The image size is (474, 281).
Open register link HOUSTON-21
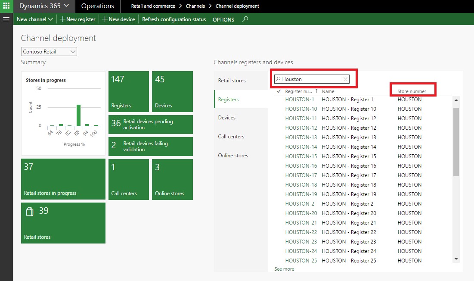pyautogui.click(x=301, y=223)
